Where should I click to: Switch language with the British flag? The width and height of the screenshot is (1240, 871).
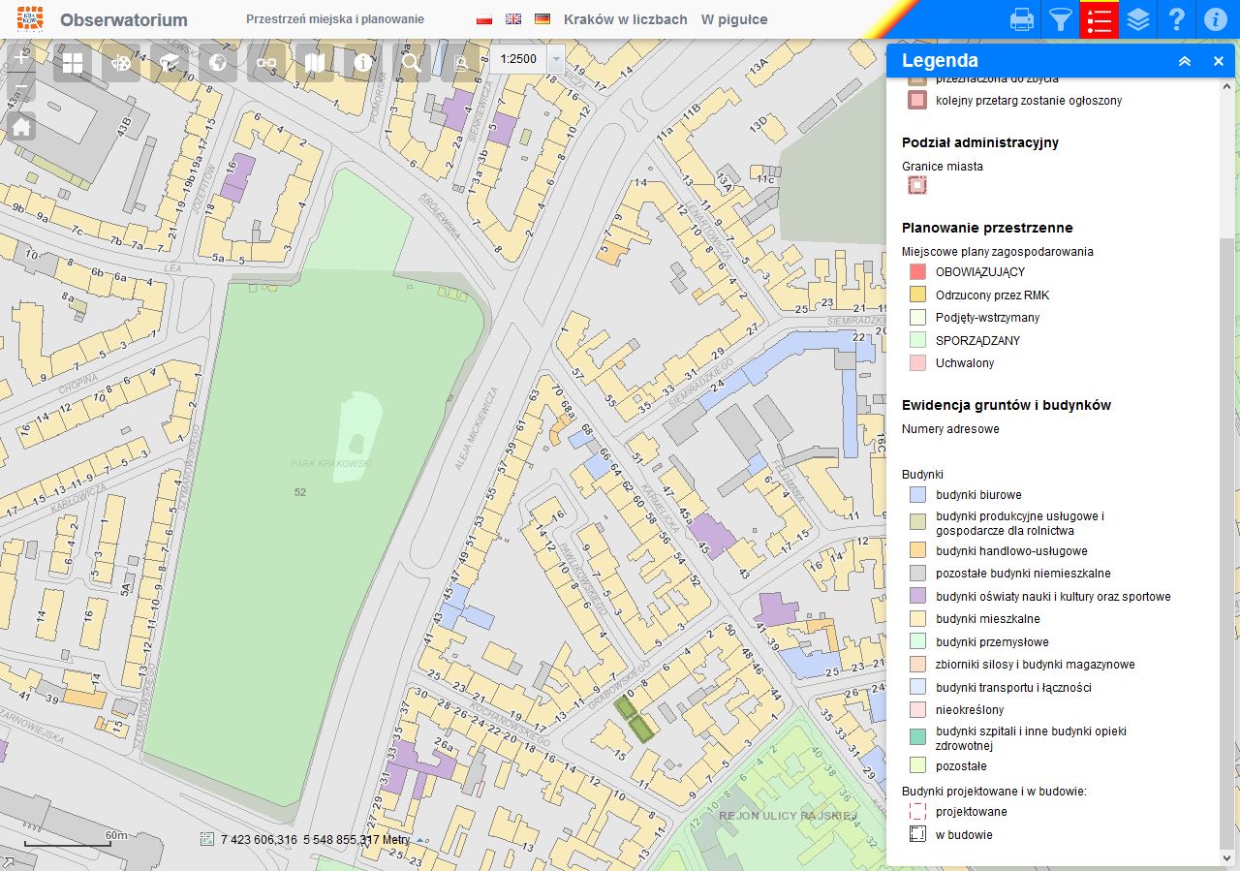(x=513, y=19)
